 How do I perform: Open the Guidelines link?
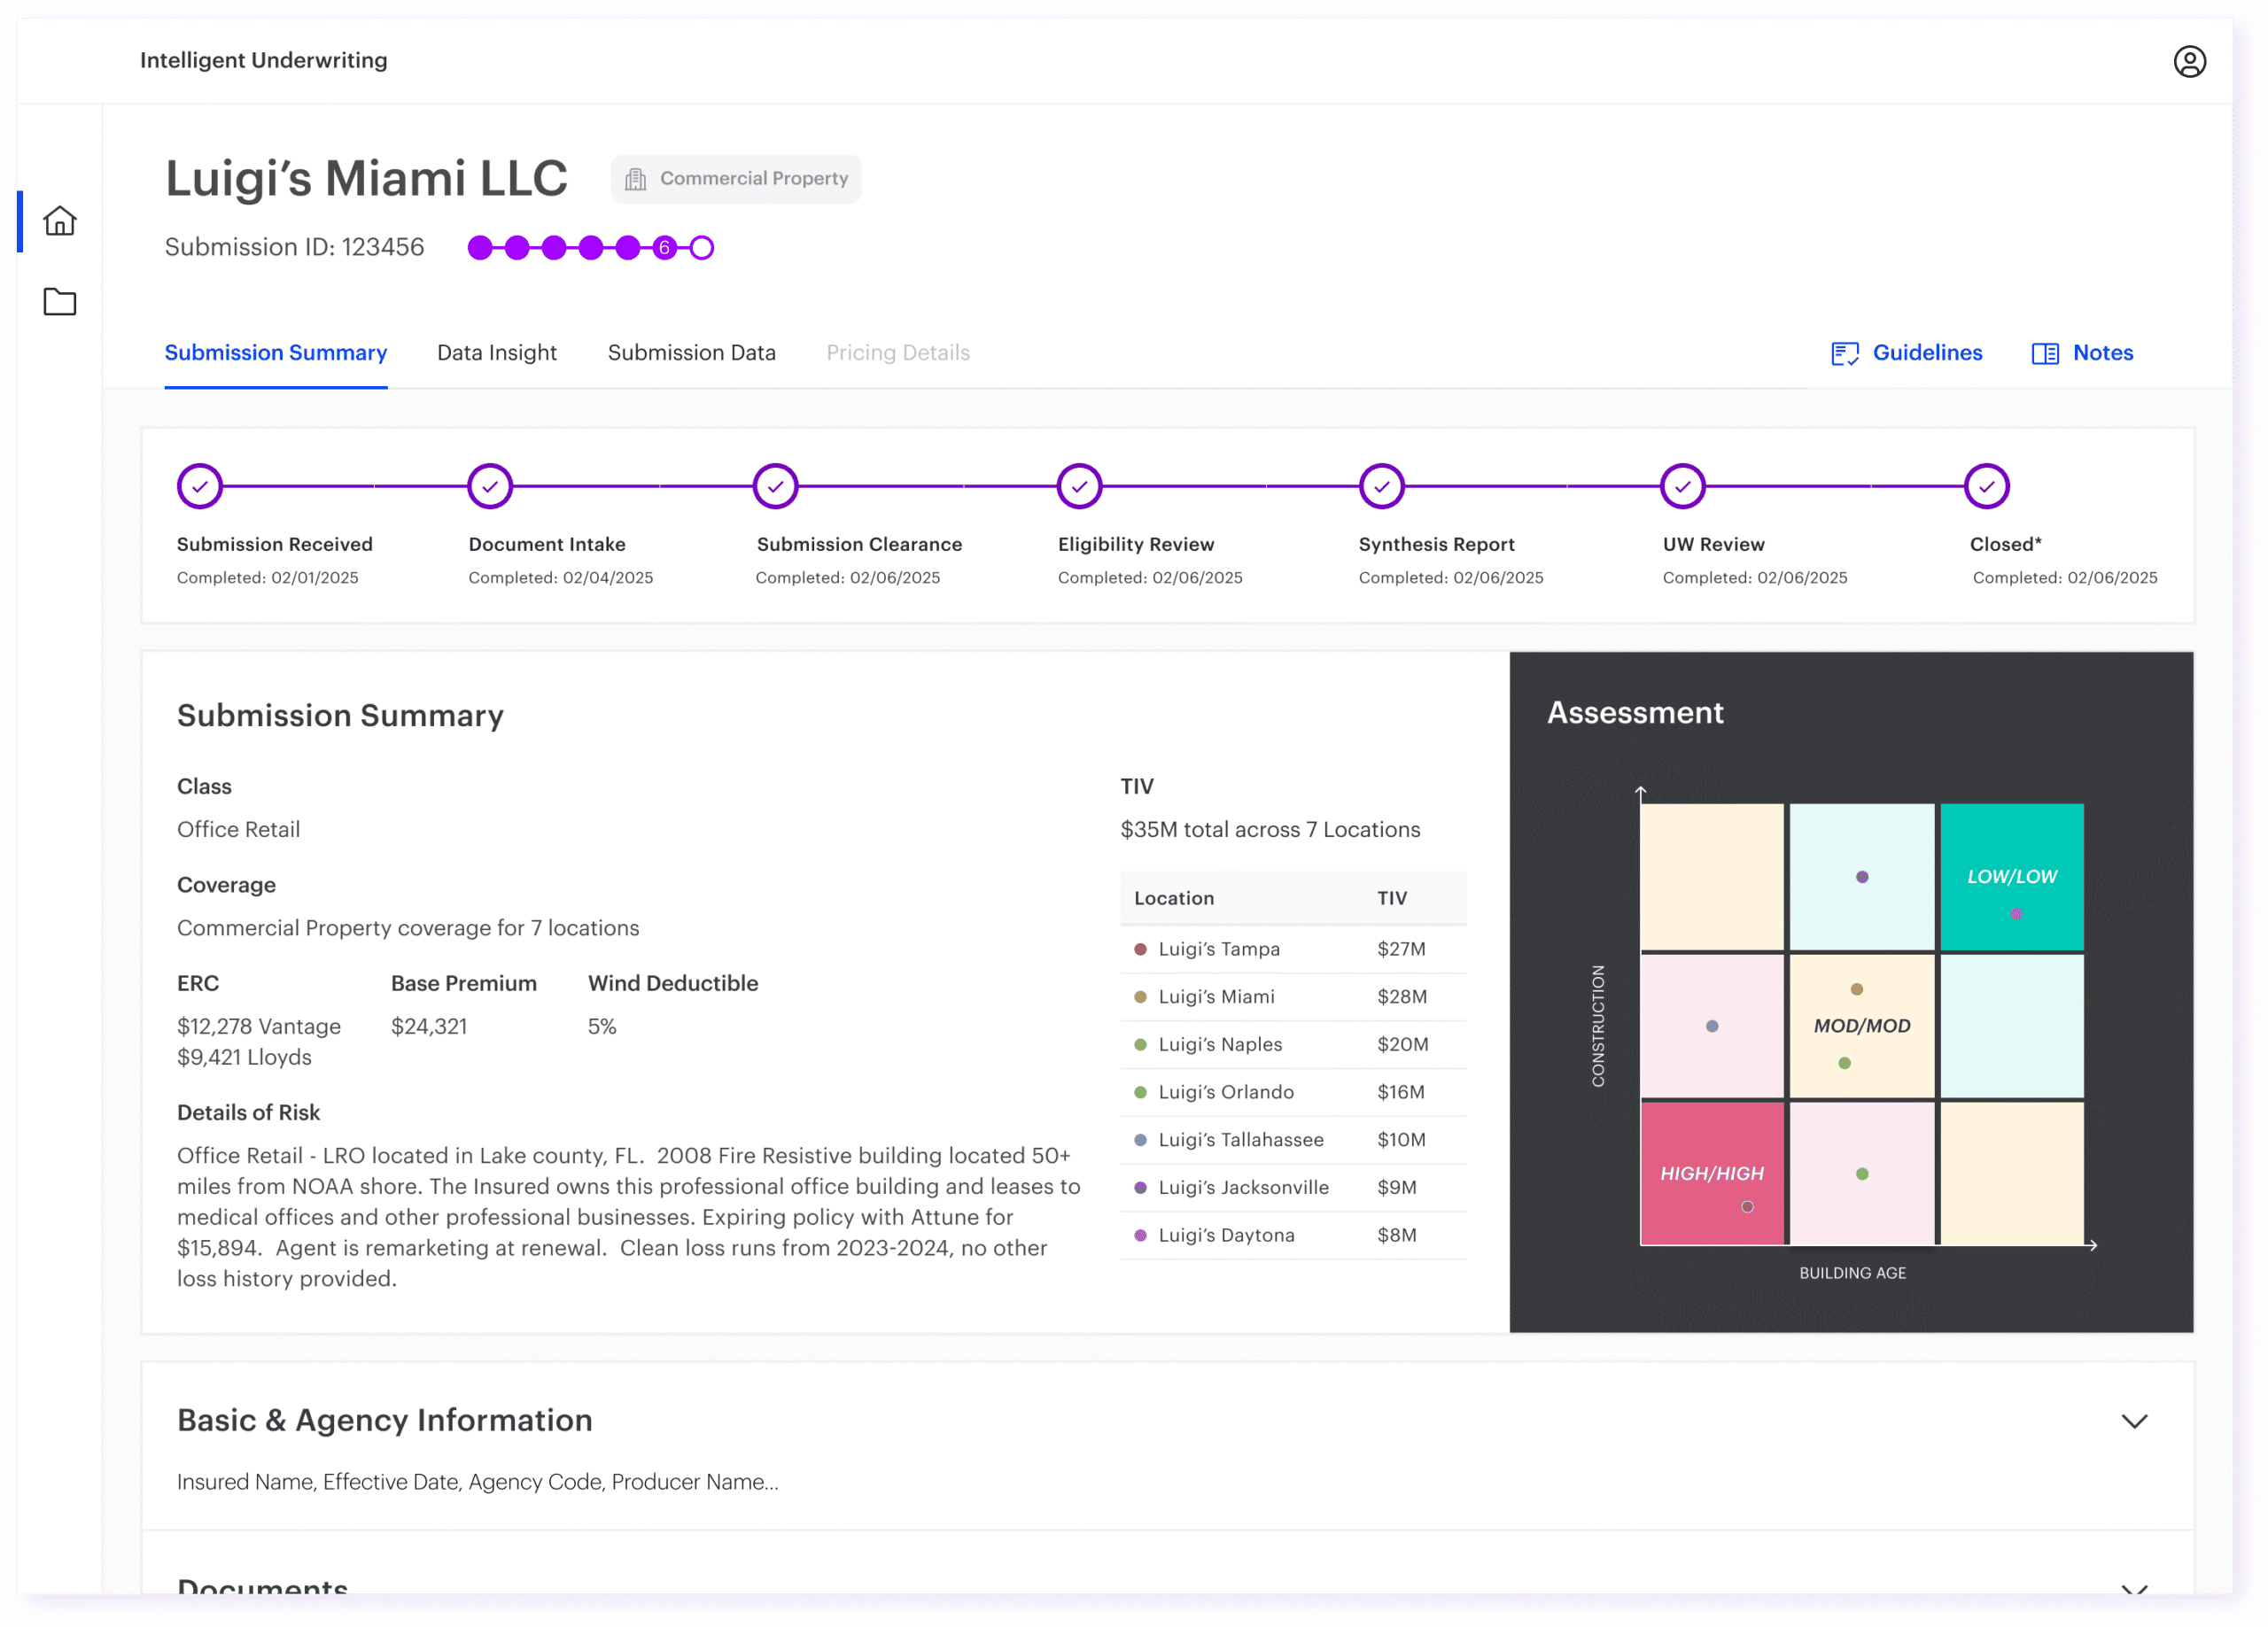point(1926,353)
